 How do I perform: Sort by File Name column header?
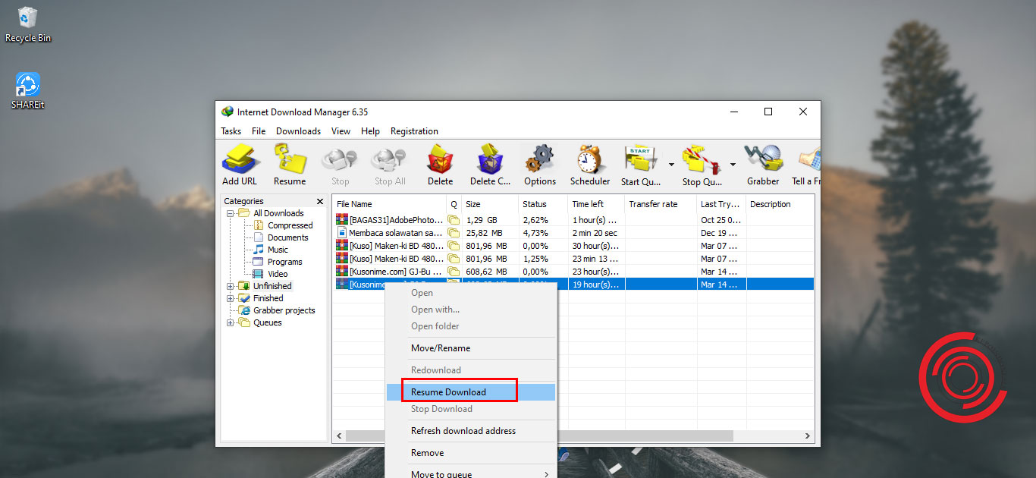pos(390,204)
